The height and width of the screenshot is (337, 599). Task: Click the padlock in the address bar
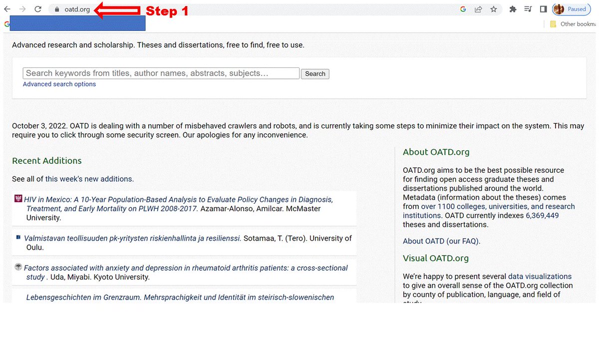(56, 8)
